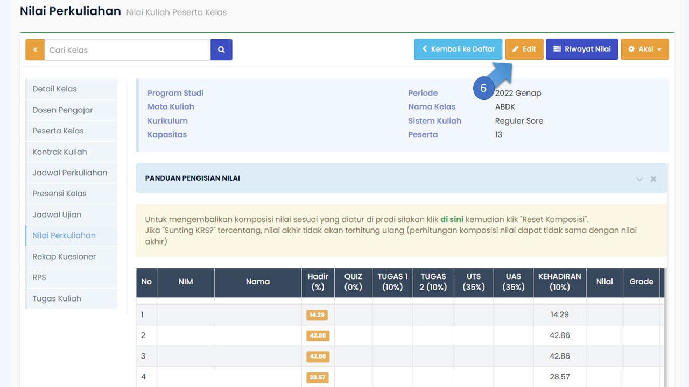The image size is (689, 387).
Task: Select Dosen Pengajar in sidebar
Action: 72,110
